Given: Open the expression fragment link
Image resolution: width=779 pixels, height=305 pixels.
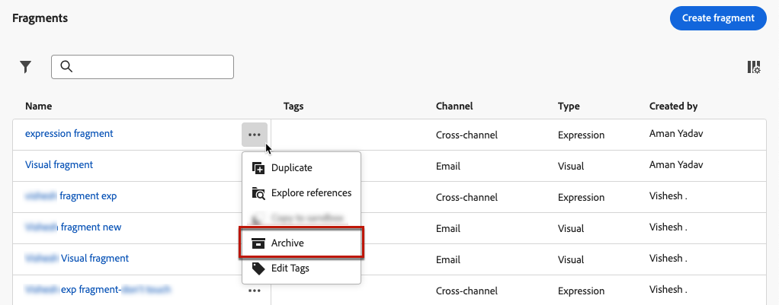Looking at the screenshot, I should click(x=69, y=134).
